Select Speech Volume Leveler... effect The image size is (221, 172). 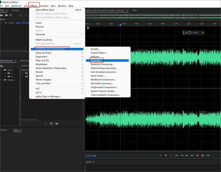point(107,91)
